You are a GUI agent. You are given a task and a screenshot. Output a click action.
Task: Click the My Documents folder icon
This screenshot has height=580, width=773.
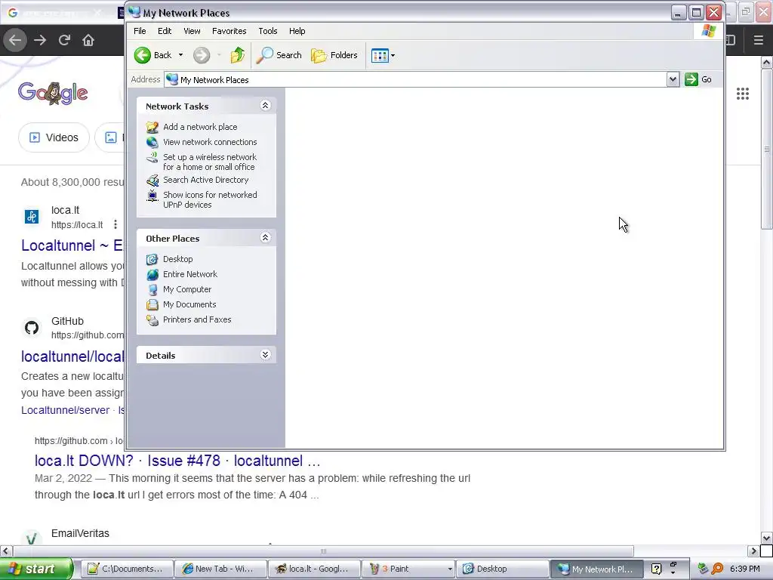(x=152, y=305)
